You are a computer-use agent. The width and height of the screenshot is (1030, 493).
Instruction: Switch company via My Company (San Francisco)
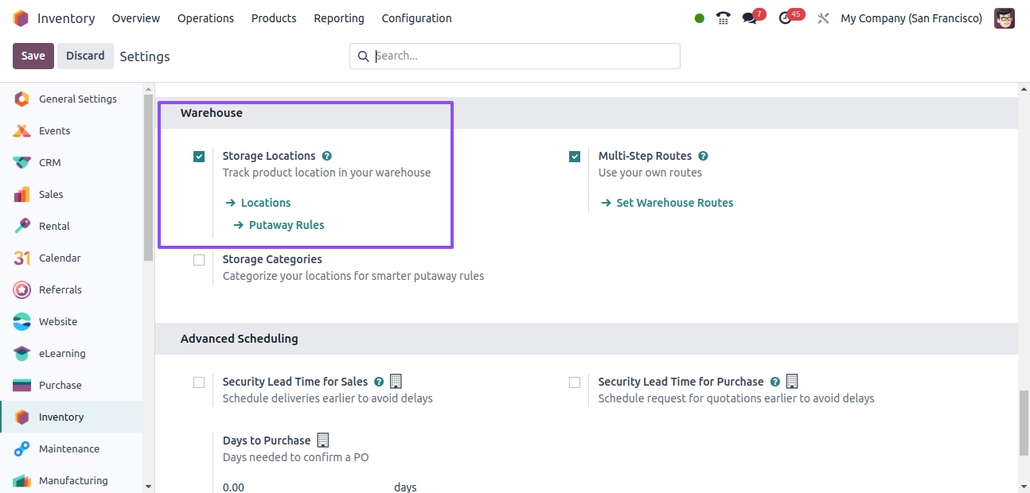911,18
